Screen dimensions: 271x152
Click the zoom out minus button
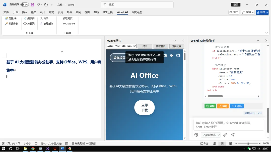(236, 144)
